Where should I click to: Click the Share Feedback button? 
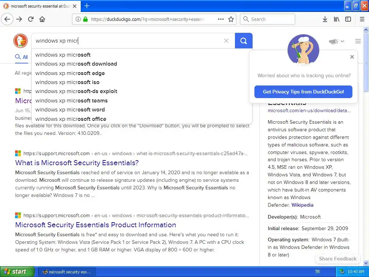338,259
